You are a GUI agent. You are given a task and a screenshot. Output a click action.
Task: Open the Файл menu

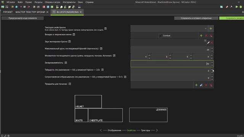point(20,2)
